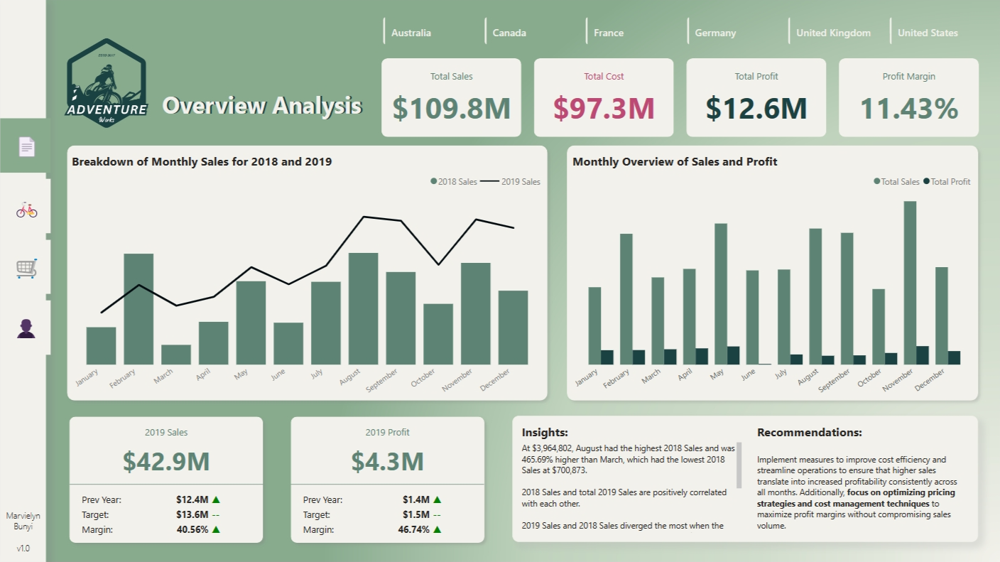The width and height of the screenshot is (1000, 562).
Task: Click the Adventure Works logo
Action: 107,84
